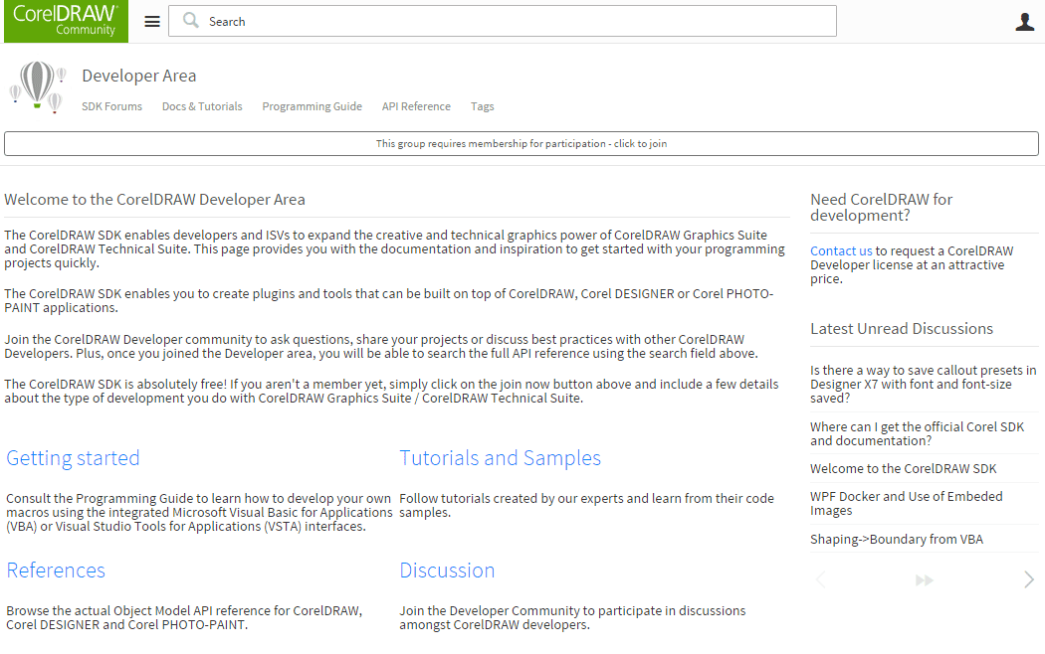The image size is (1045, 654).
Task: Open 'WPF Docker and Use of Embeded Images' discussion
Action: click(907, 504)
